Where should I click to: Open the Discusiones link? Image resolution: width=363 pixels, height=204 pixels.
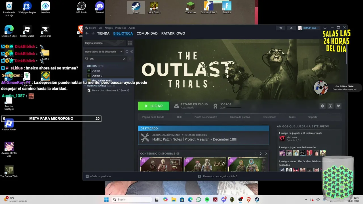[x=269, y=117]
